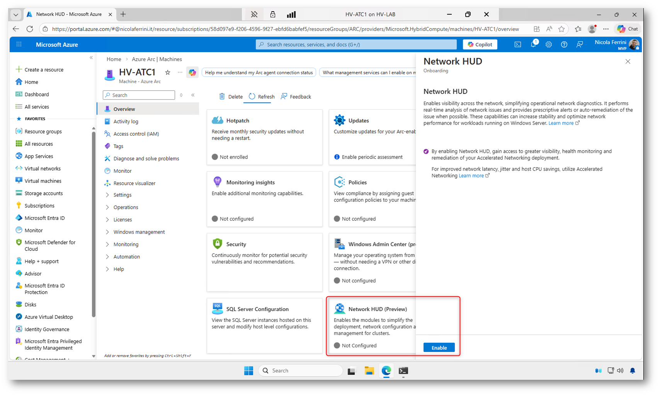Click the Copilot button in the header

point(480,44)
